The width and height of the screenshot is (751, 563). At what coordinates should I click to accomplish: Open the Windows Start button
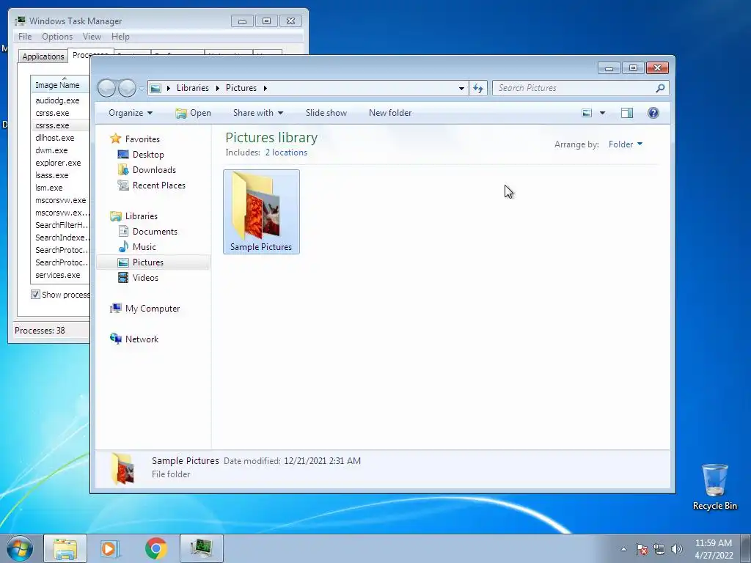coord(20,548)
